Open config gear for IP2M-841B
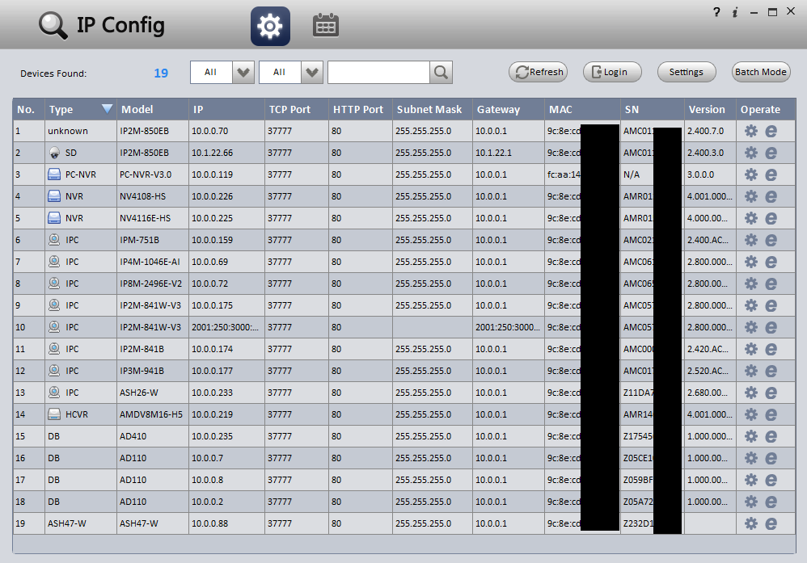Screen dimensions: 807x563 click(x=751, y=349)
